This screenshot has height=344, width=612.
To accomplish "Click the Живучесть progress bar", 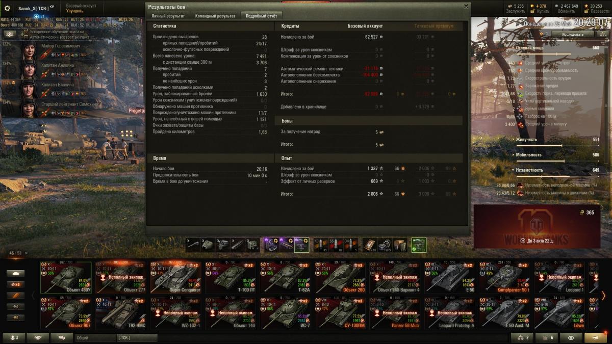I will [558, 145].
